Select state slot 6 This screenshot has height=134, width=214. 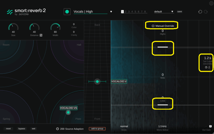[x=139, y=12]
